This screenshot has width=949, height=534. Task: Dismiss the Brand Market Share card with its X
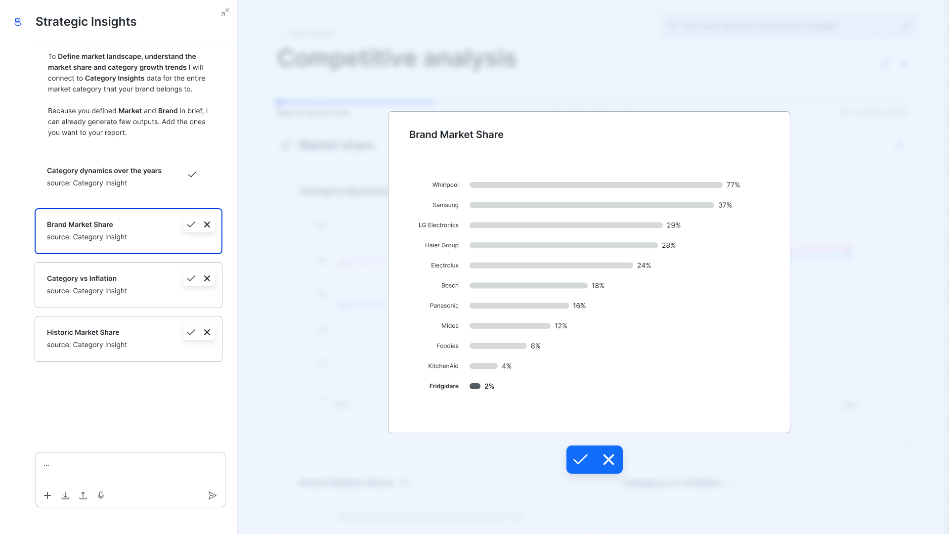(x=207, y=224)
